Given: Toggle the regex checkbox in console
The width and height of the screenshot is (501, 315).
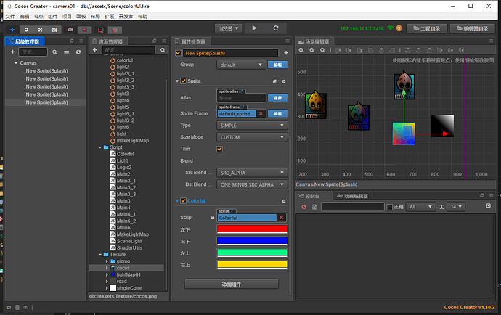Looking at the screenshot, I should click(389, 208).
